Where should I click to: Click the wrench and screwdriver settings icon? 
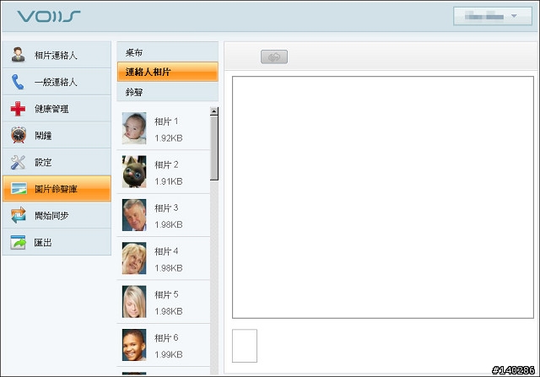tap(18, 162)
